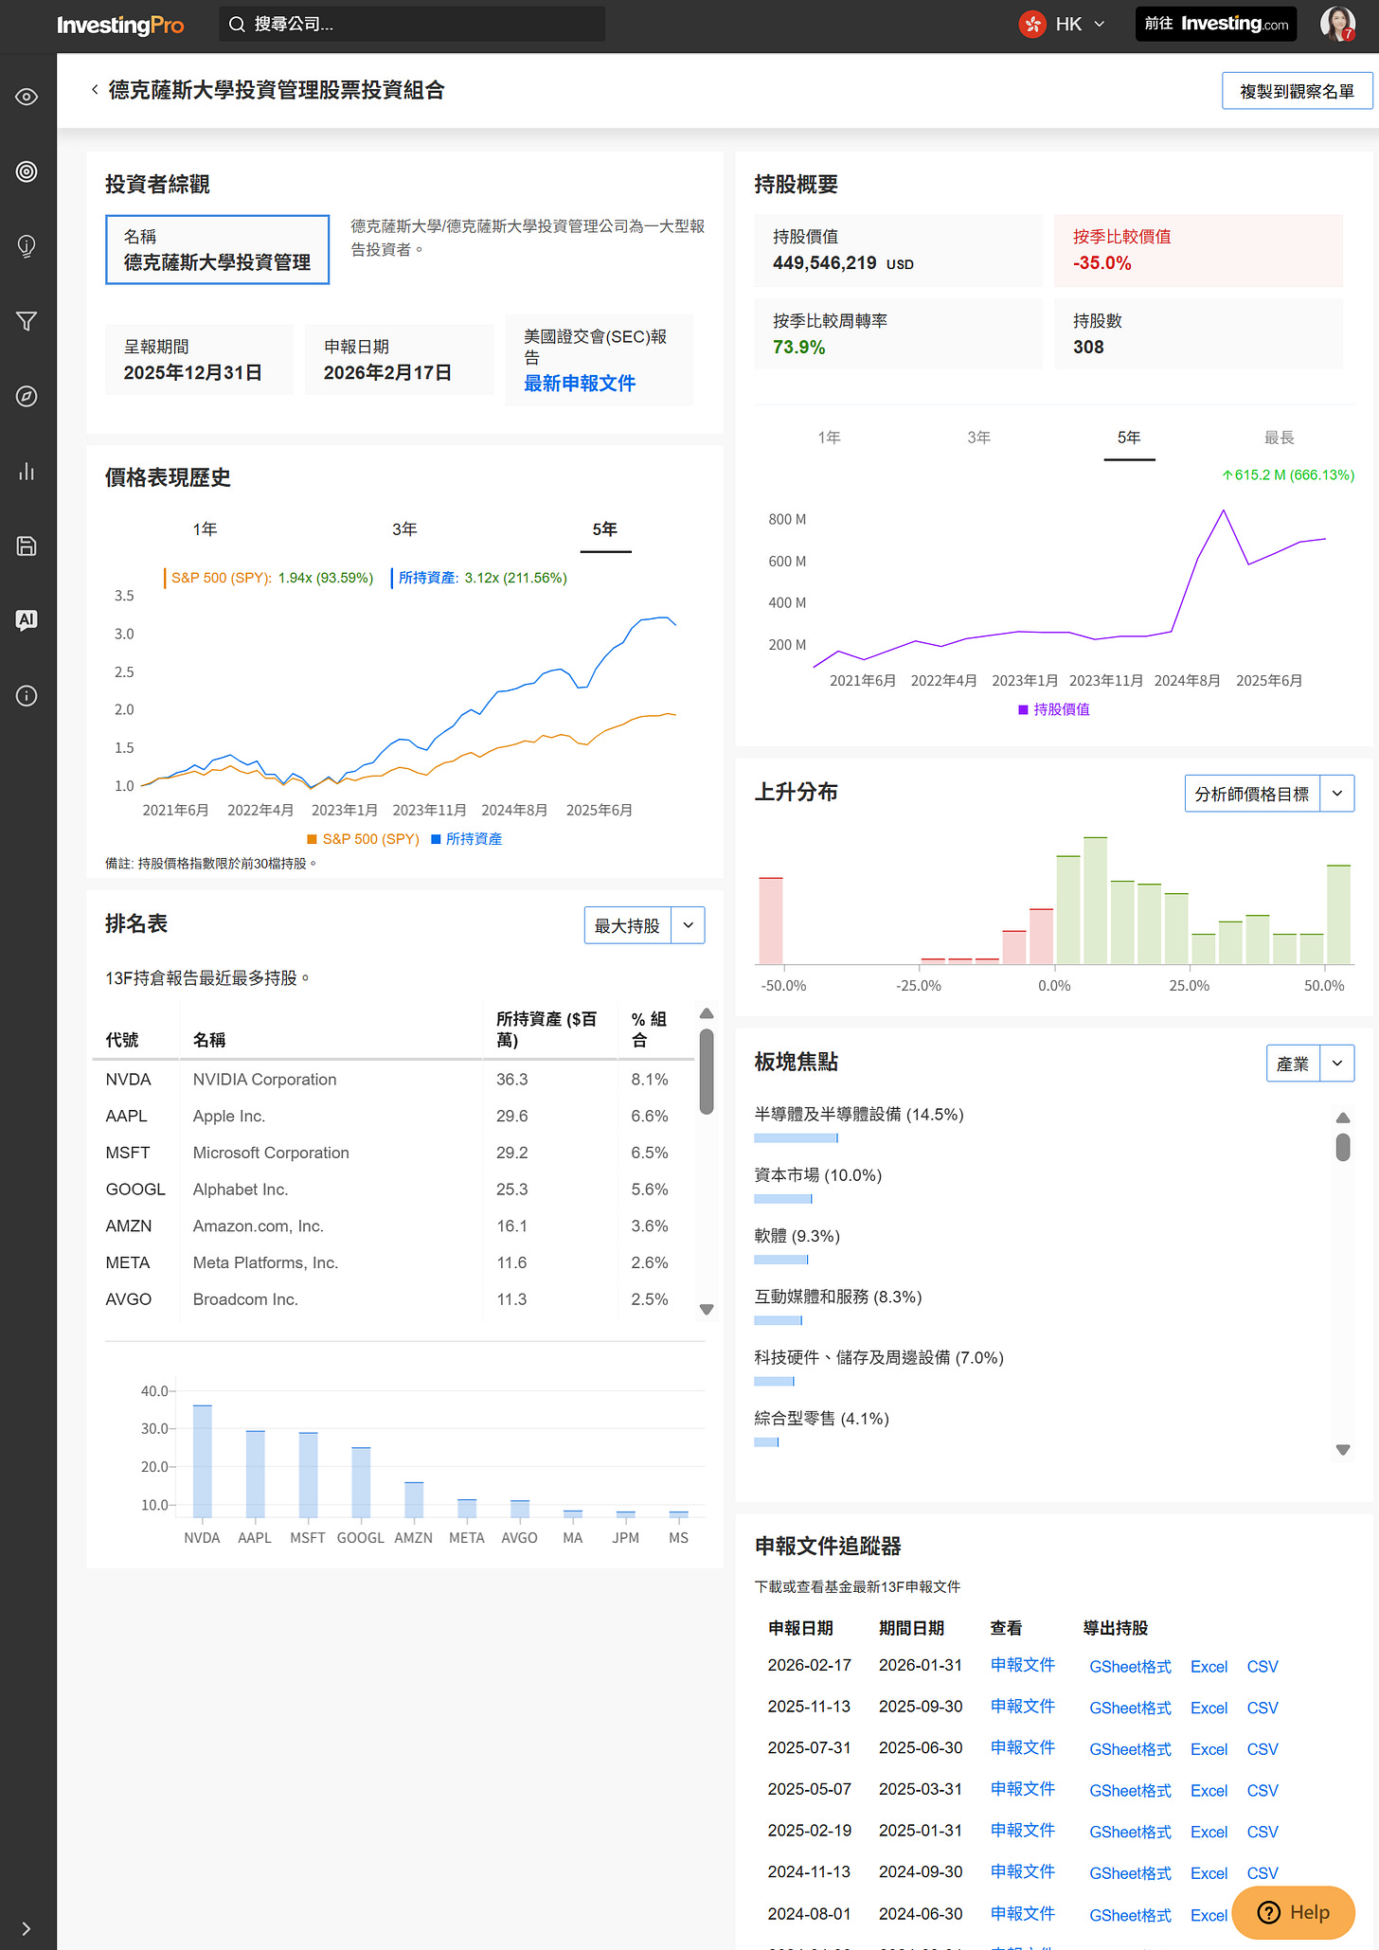Open the lightbulb ideas icon
Screen dimensions: 1379x1950
pyautogui.click(x=27, y=246)
